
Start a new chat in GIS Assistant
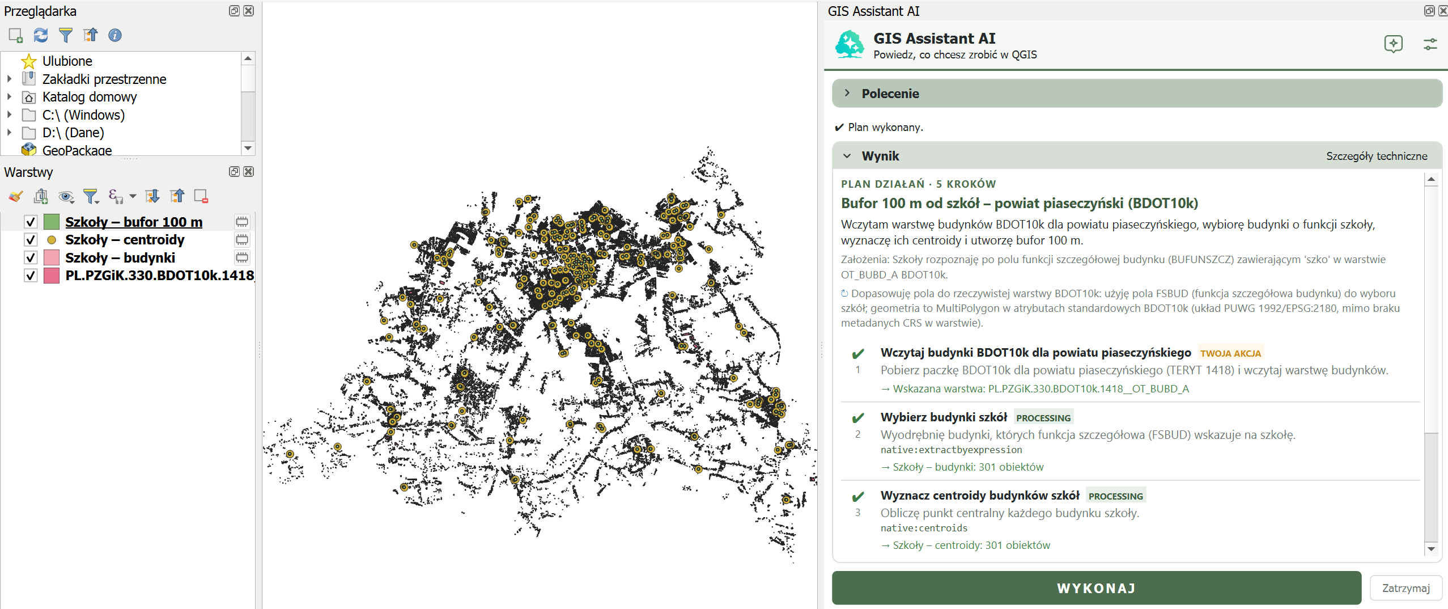pyautogui.click(x=1394, y=44)
